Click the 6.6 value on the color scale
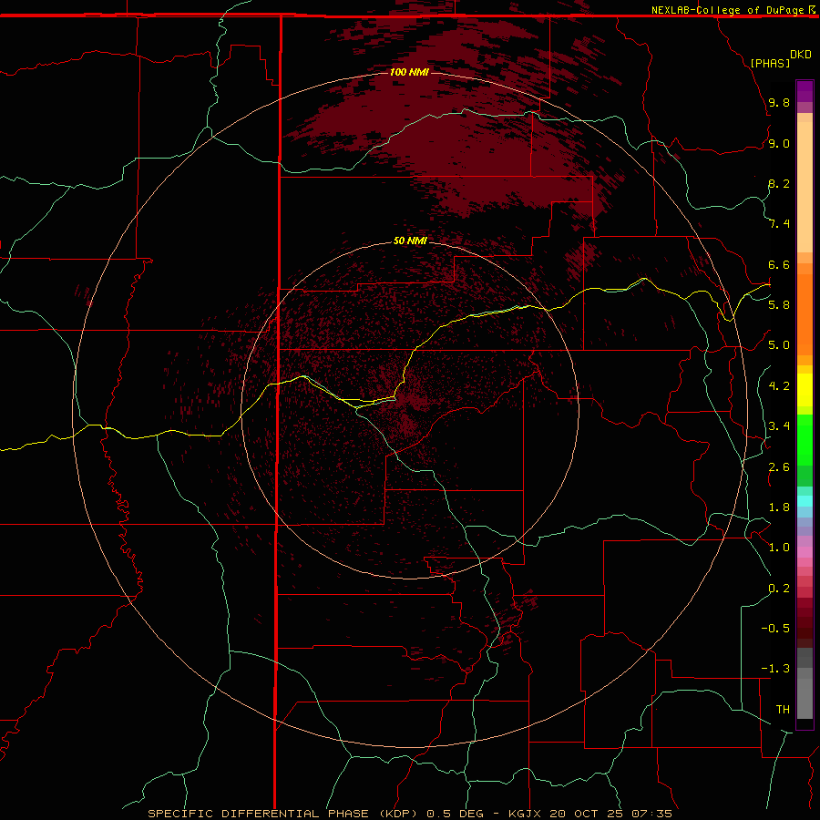The width and height of the screenshot is (820, 820). [779, 264]
